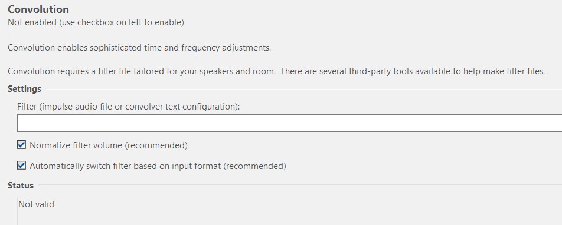
Task: Click the 'Filter (impulse audio file...)' field label
Action: tap(128, 107)
